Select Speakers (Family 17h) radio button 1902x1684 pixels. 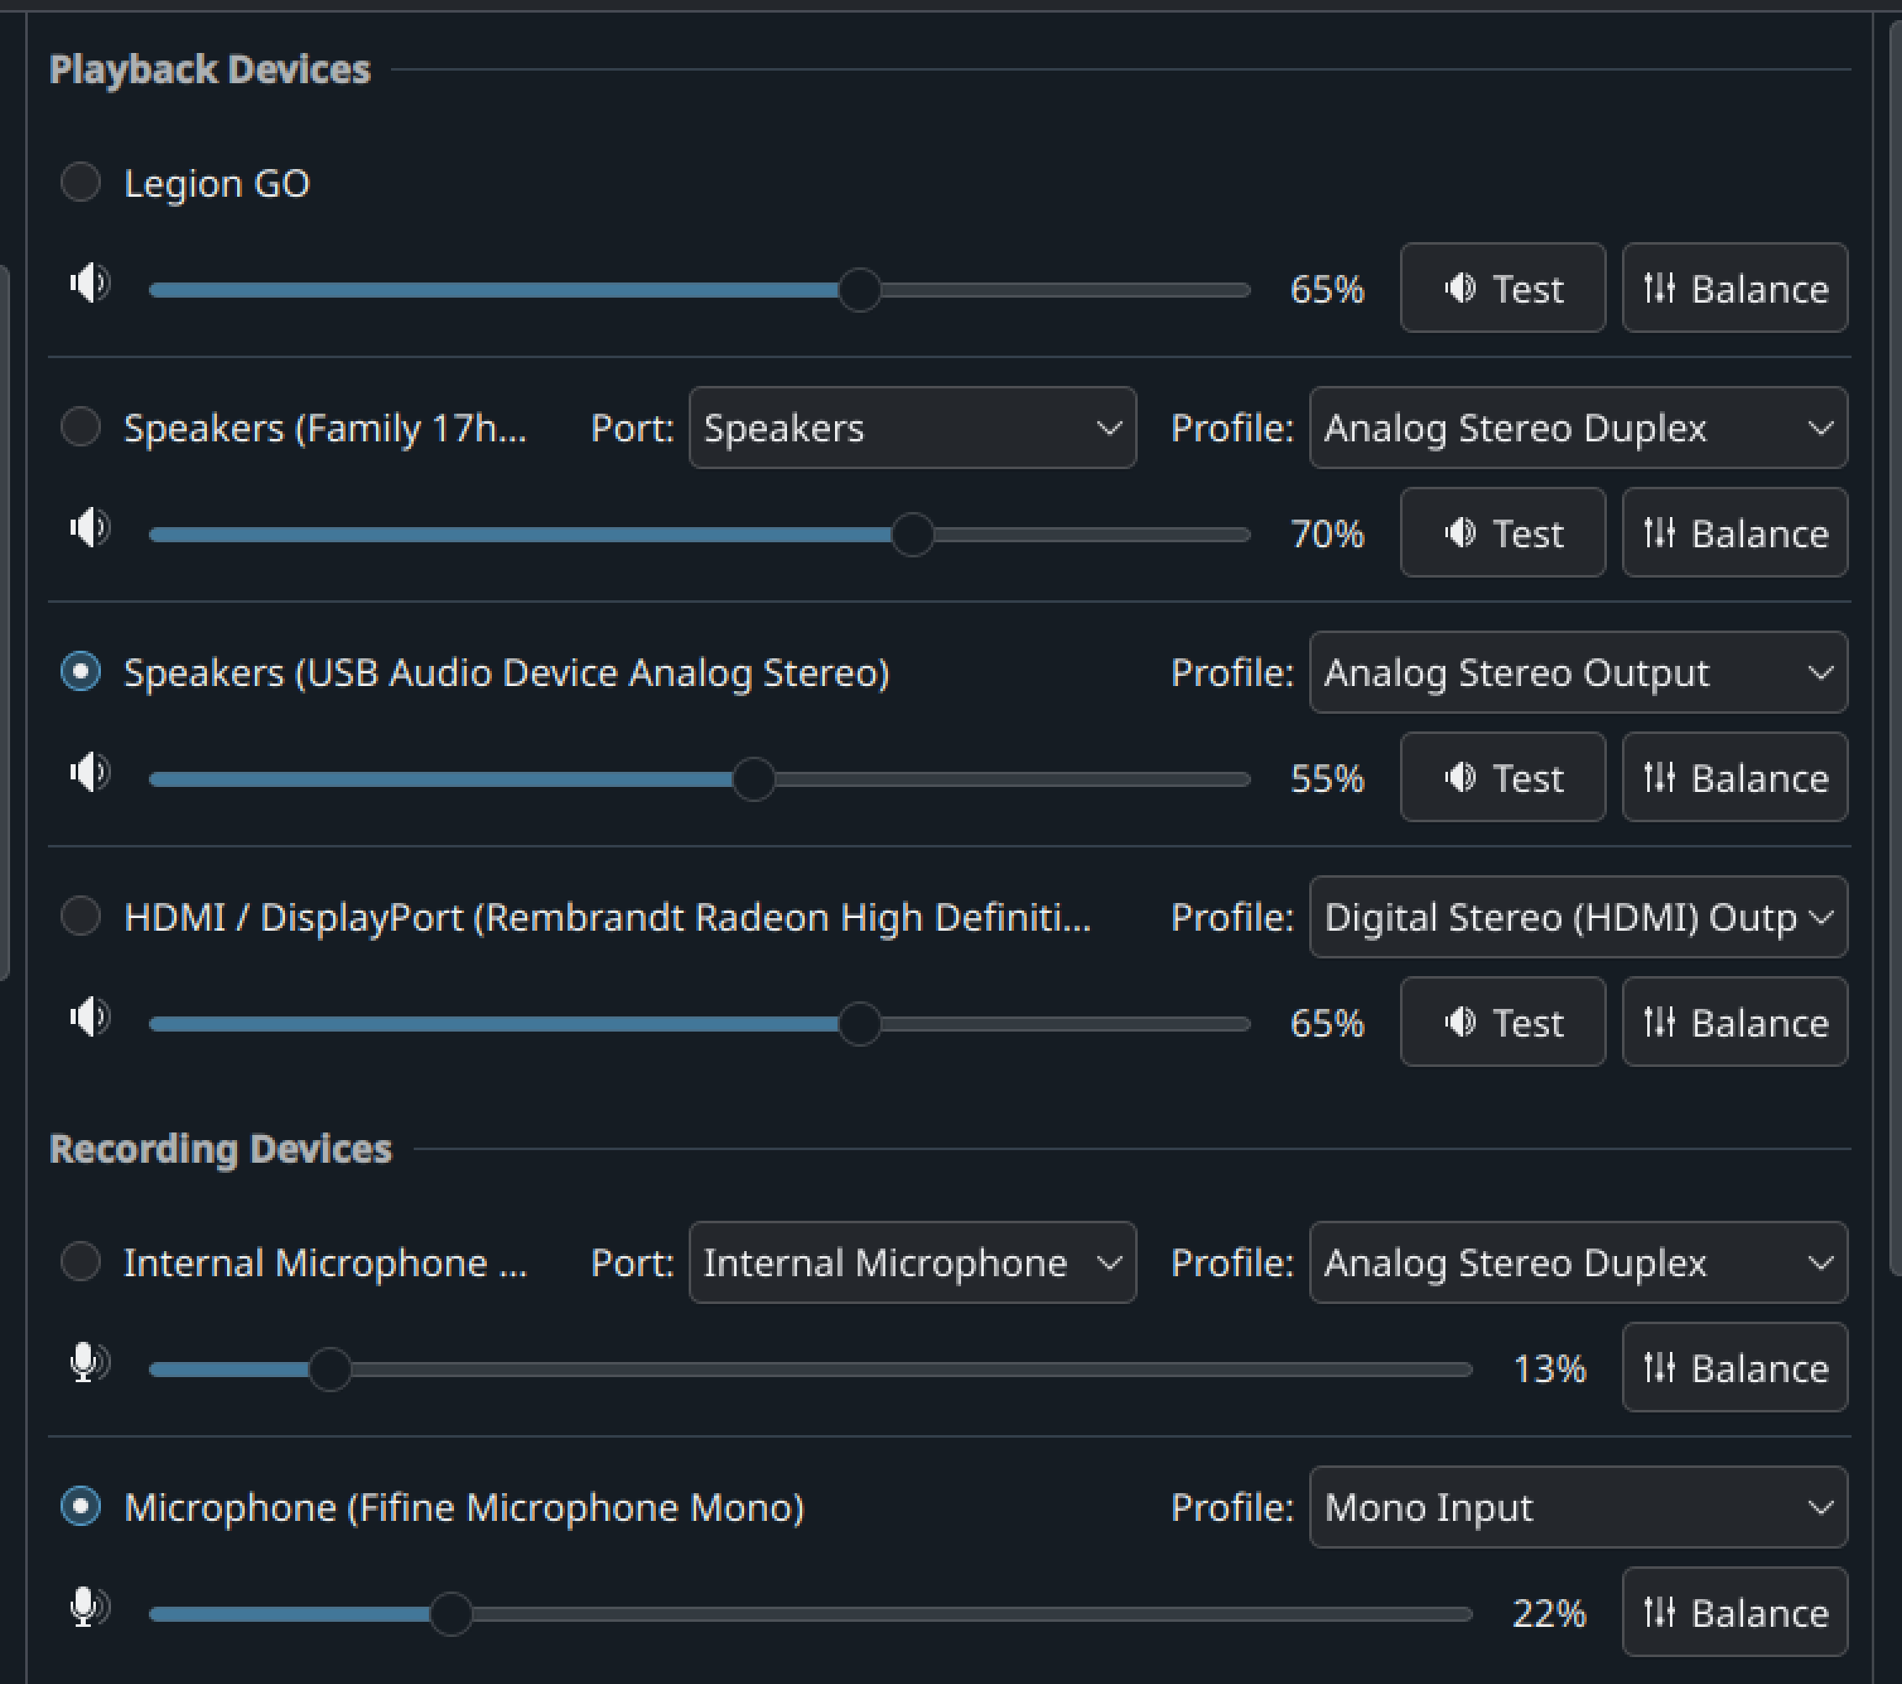coord(81,427)
